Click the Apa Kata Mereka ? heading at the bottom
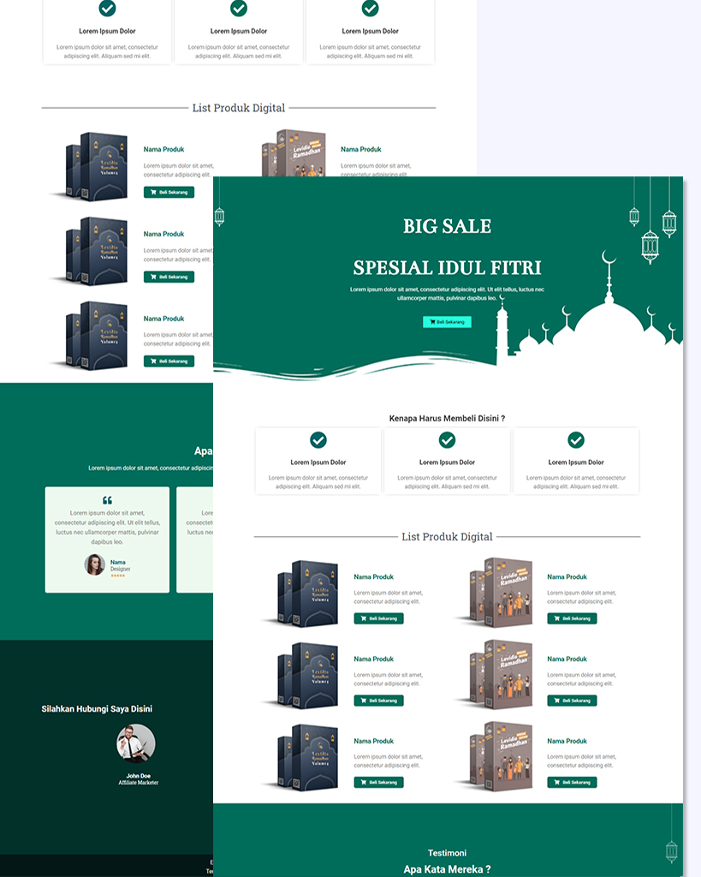This screenshot has height=877, width=701. 447,868
